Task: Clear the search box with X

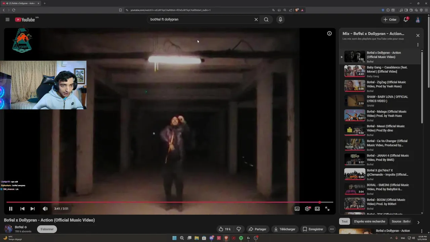Action: coord(256,19)
